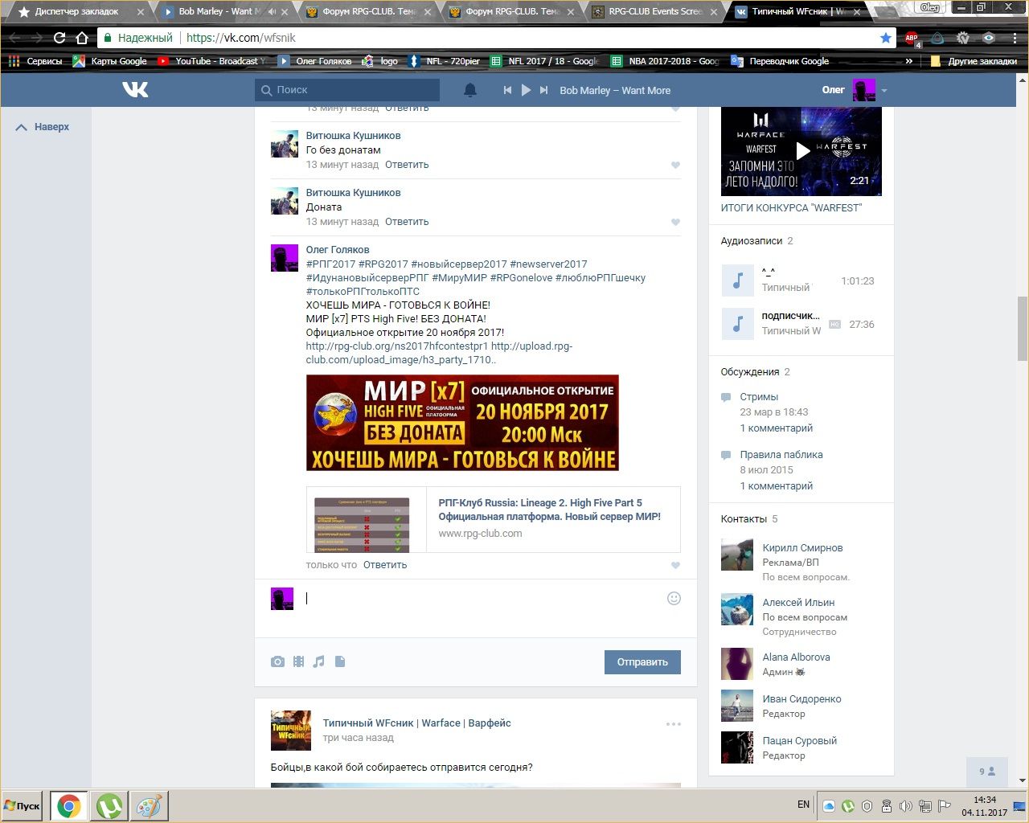This screenshot has width=1029, height=823.
Task: Jump to top via Наверх
Action: coord(43,127)
